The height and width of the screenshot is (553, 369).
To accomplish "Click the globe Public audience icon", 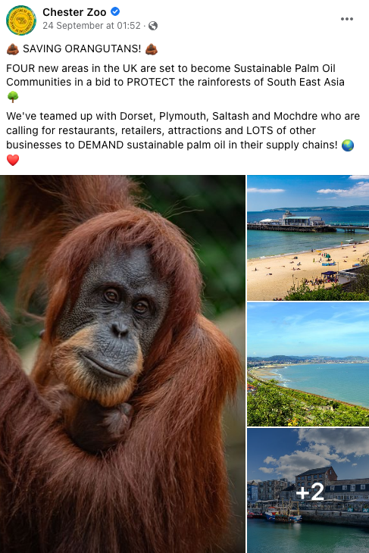I will pos(153,26).
